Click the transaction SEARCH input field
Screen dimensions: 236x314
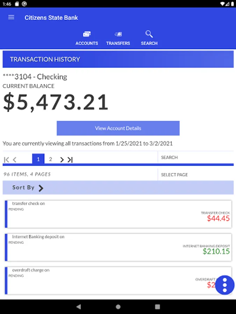point(196,157)
